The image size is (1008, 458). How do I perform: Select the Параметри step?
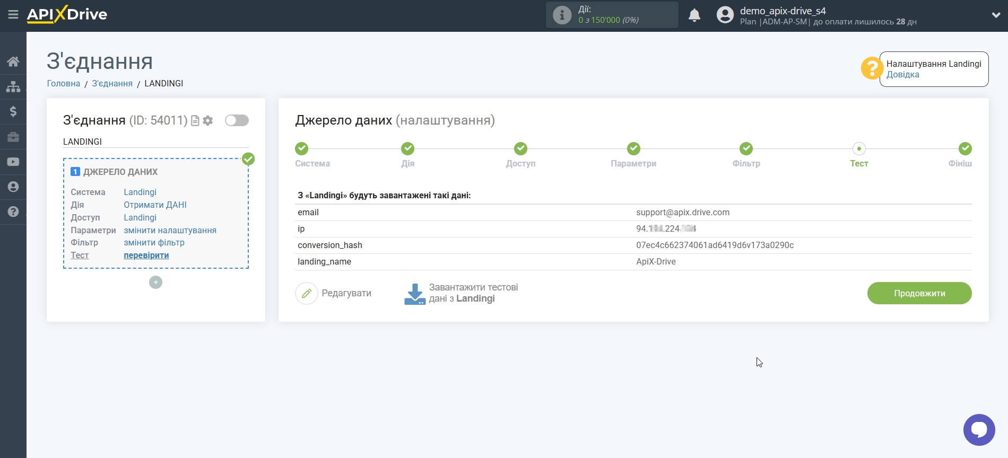633,148
